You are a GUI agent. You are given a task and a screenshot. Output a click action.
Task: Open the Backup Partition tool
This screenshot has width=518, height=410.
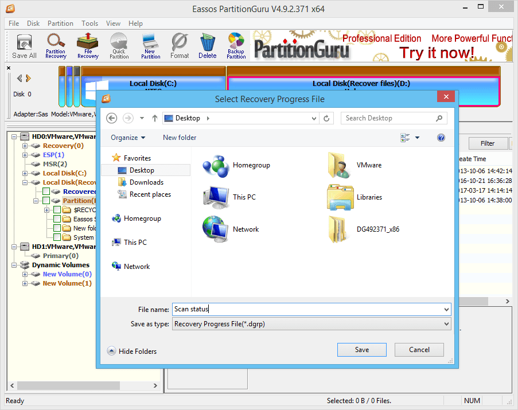point(236,46)
